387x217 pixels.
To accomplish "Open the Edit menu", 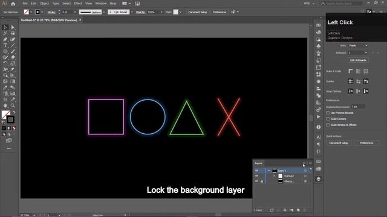I will [x=34, y=4].
